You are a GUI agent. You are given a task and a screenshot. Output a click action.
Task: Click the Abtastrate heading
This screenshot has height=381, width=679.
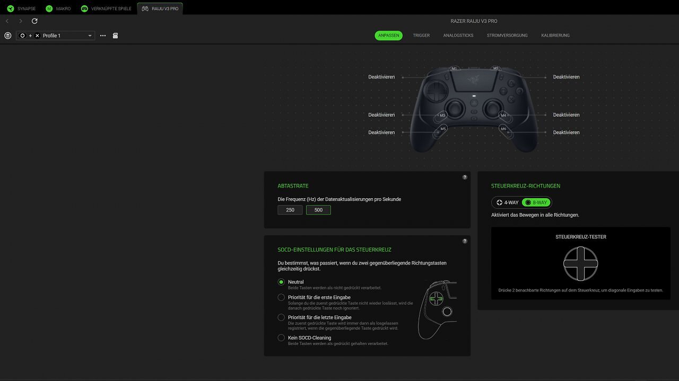click(293, 186)
